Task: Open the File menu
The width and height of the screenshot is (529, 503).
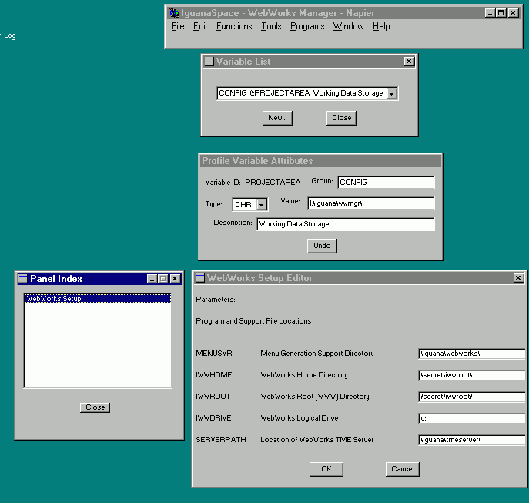Action: (178, 26)
